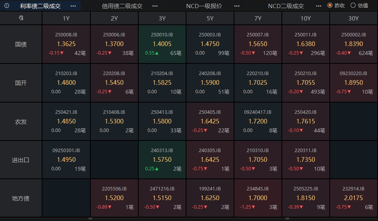This screenshot has height=221, width=378.
Task: Select the 10Y column header
Action: 306,18
